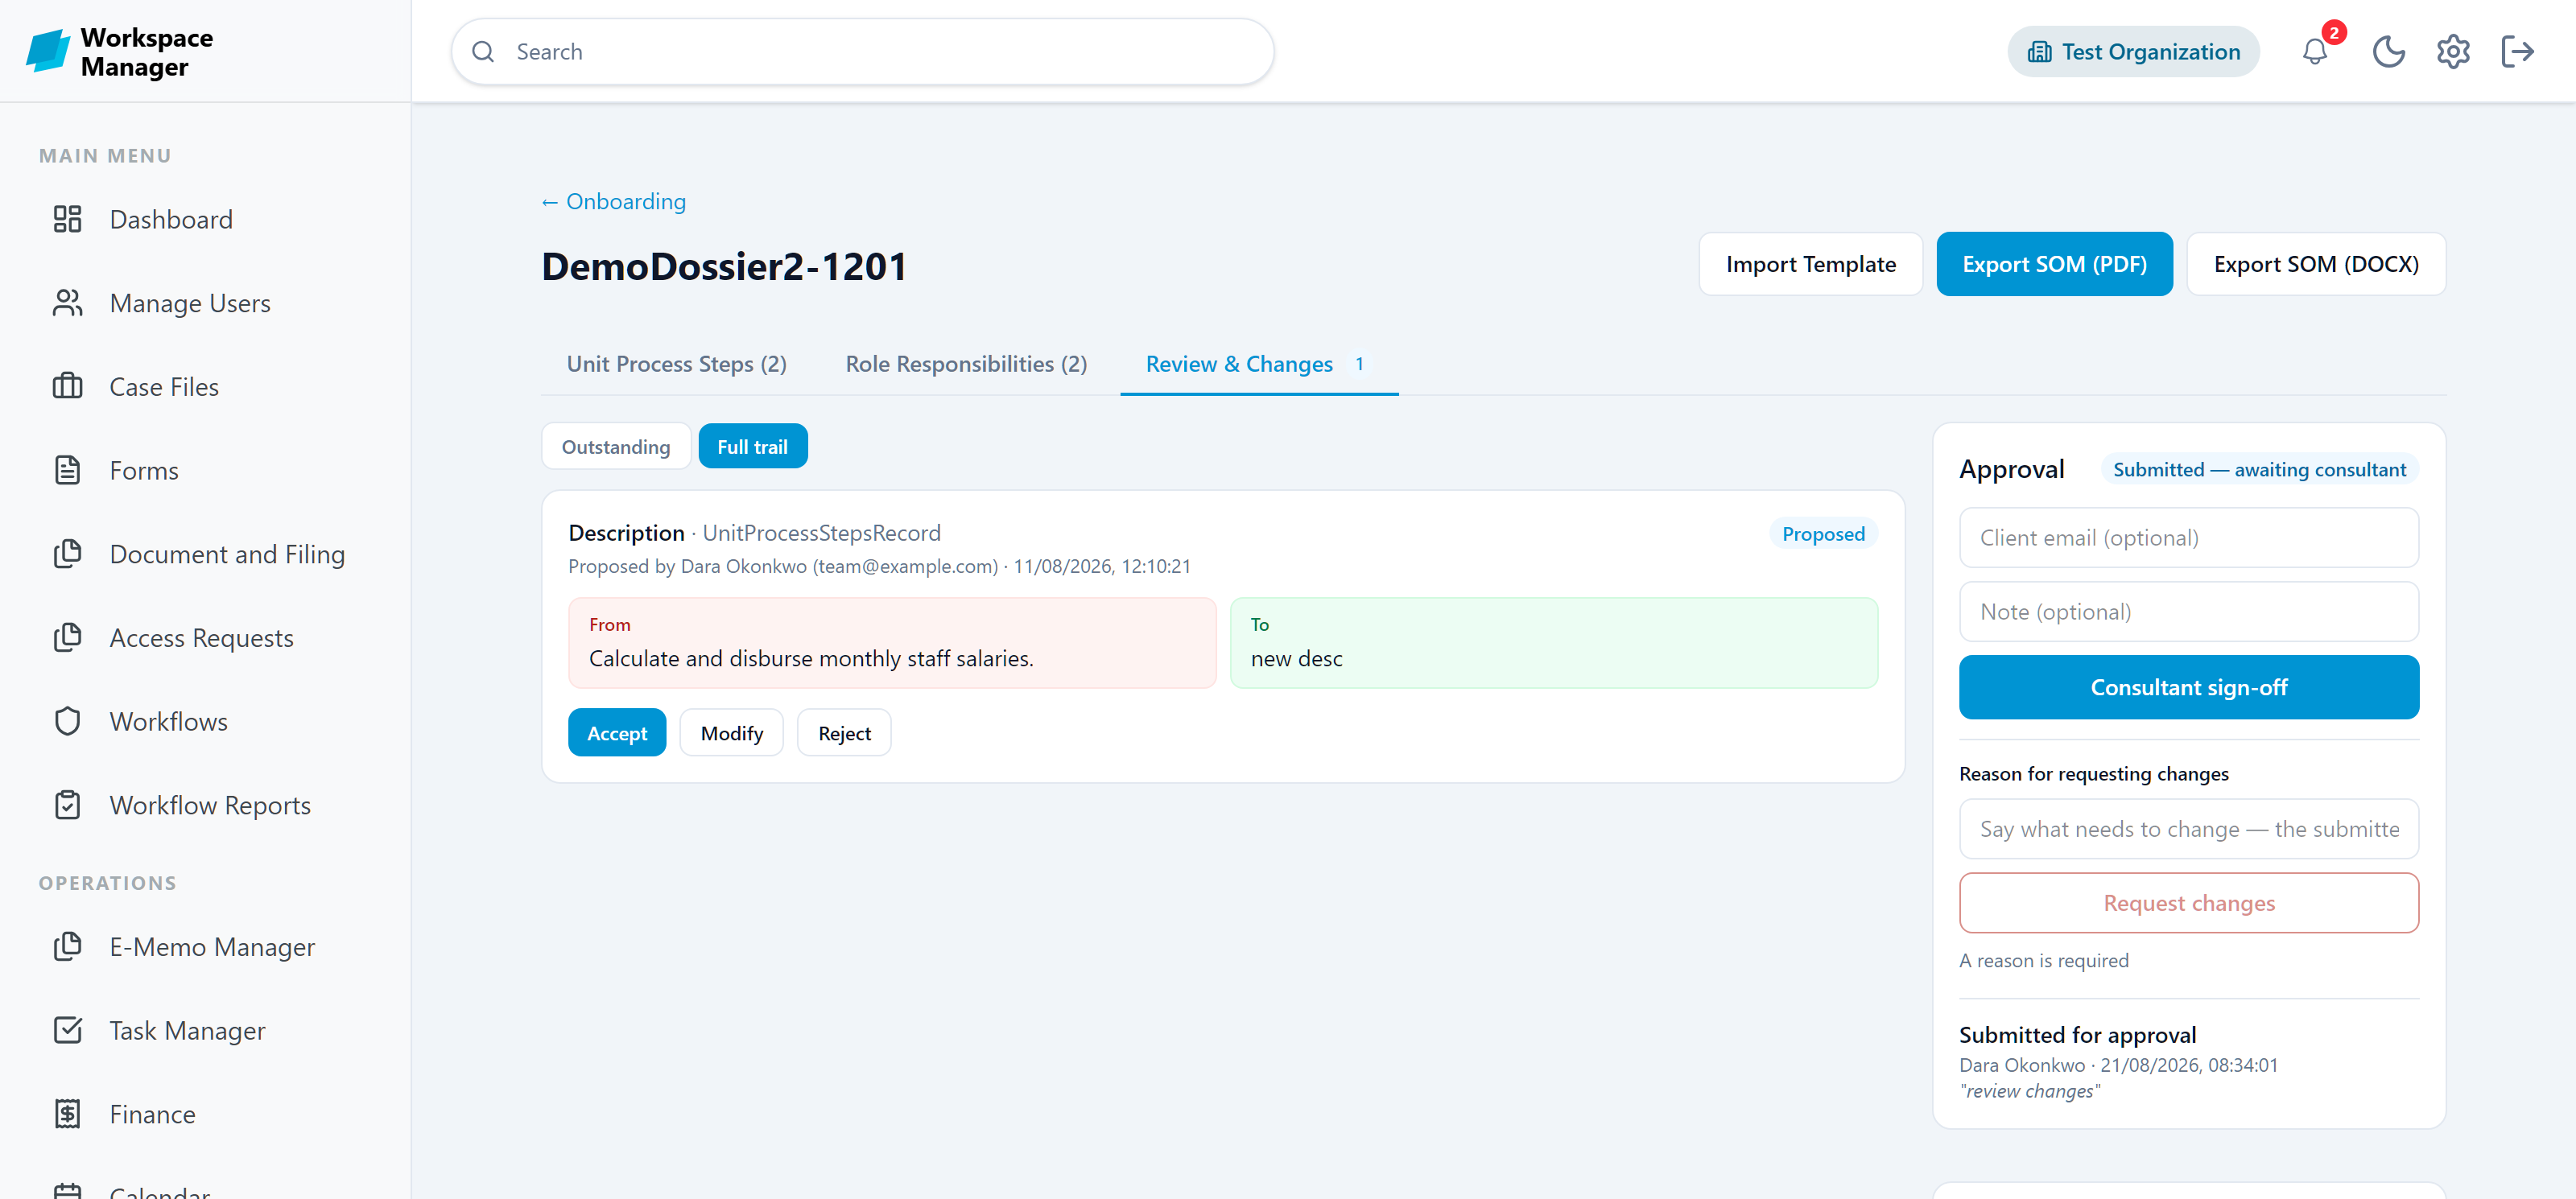Show Outstanding changes filter
Image resolution: width=2576 pixels, height=1199 pixels.
click(x=616, y=446)
